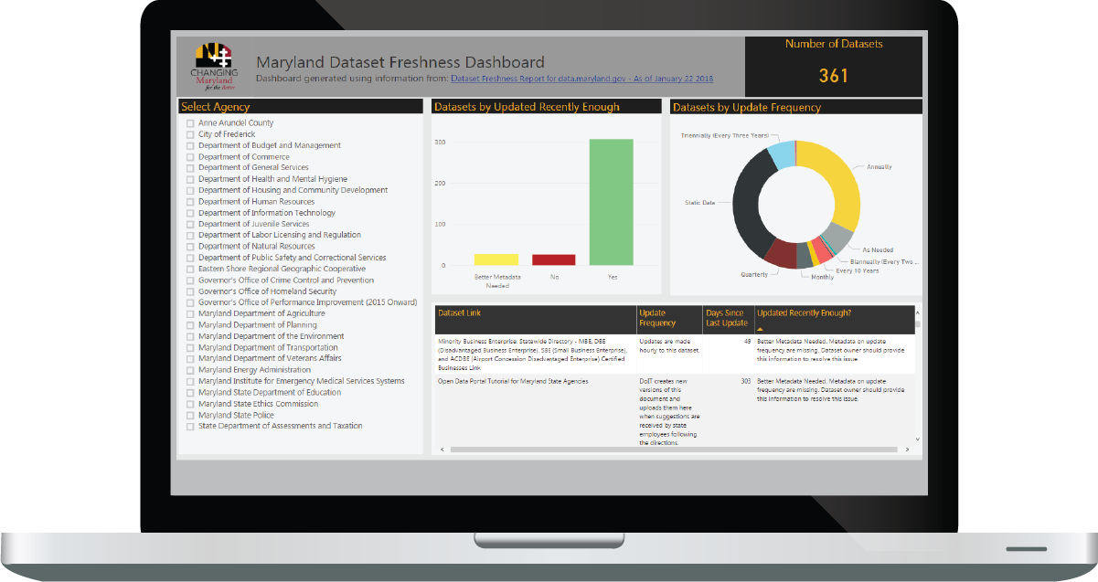This screenshot has width=1098, height=582.
Task: Enable the Department of Information Technology filter
Action: [190, 213]
